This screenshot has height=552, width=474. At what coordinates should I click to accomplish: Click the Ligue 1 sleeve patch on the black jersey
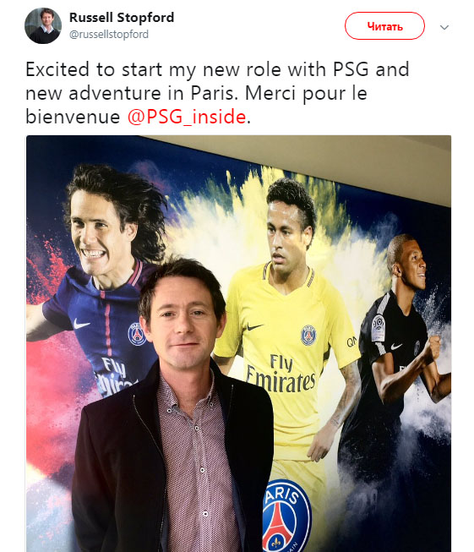pyautogui.click(x=378, y=328)
